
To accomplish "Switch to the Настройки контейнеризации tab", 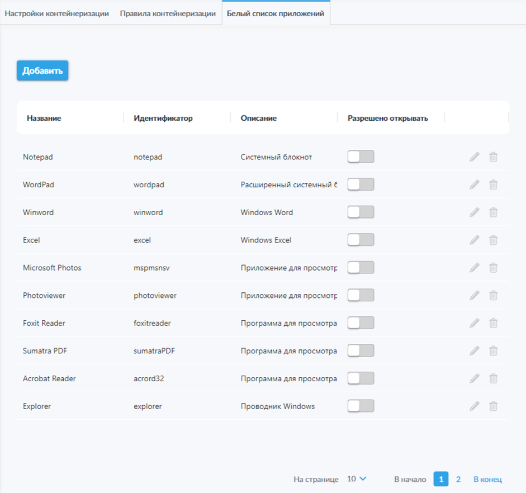I will click(x=56, y=13).
